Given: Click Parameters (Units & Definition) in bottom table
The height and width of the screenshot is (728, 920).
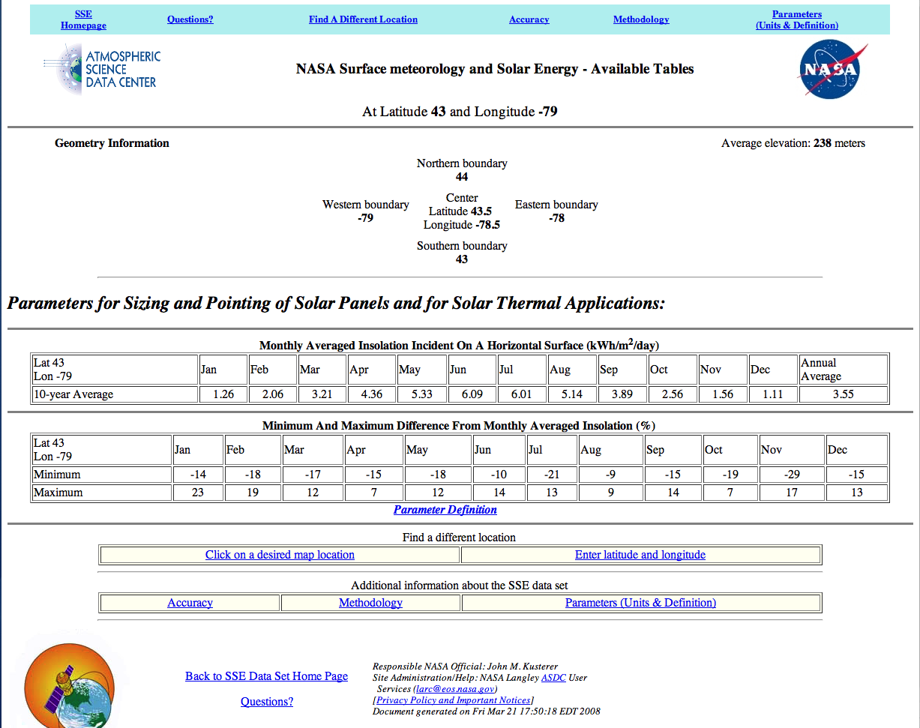Looking at the screenshot, I should 640,602.
